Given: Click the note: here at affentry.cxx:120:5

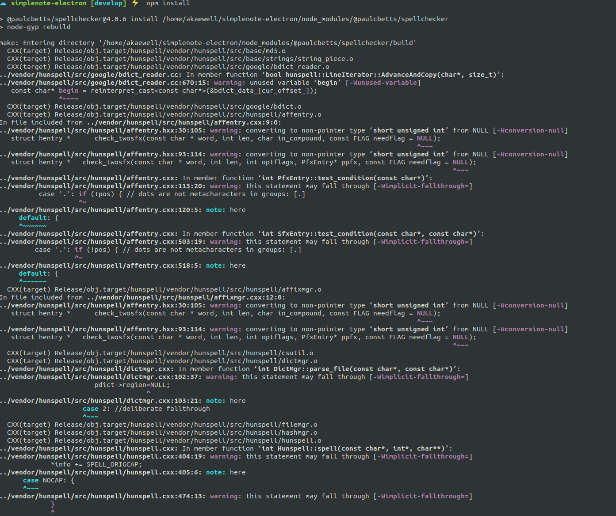Looking at the screenshot, I should point(226,209).
